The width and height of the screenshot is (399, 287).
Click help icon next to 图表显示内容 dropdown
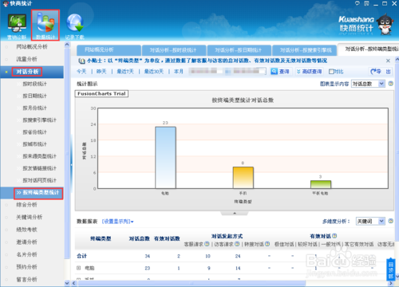(390, 84)
